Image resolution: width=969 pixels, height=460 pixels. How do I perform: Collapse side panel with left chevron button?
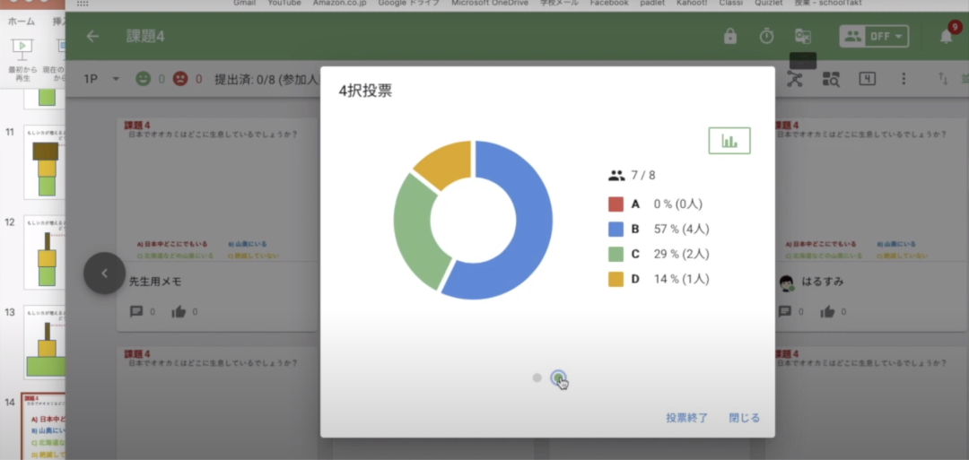tap(104, 273)
